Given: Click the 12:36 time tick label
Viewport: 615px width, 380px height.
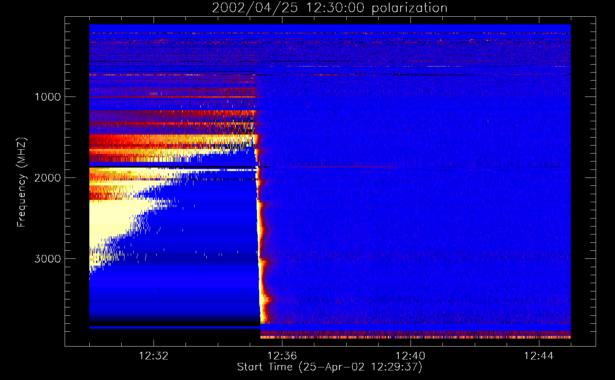Looking at the screenshot, I should tap(282, 356).
